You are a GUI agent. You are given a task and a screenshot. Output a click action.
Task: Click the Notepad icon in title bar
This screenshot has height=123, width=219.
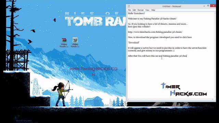(x=129, y=6)
